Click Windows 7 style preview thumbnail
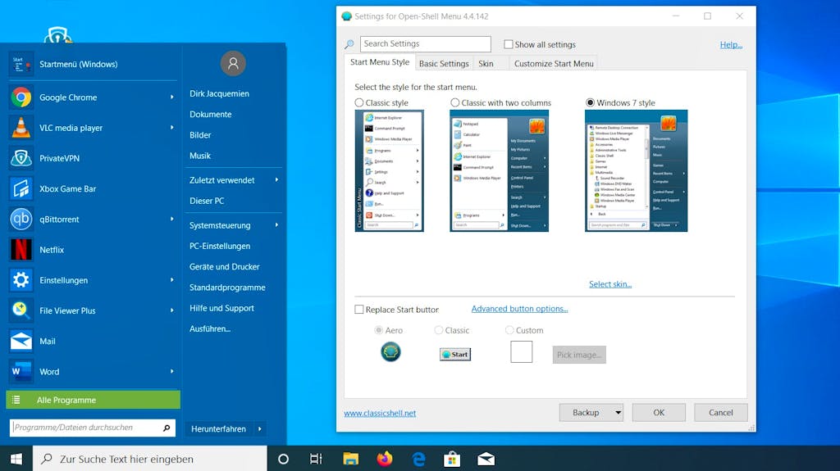Image resolution: width=840 pixels, height=471 pixels. 636,170
